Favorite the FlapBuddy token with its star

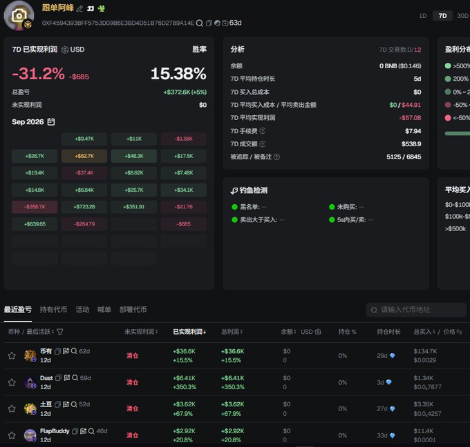[x=12, y=435]
